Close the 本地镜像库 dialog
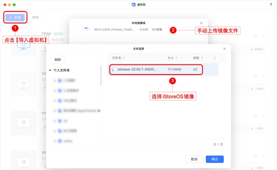Viewport: 277px width, 170px height. tap(202, 23)
